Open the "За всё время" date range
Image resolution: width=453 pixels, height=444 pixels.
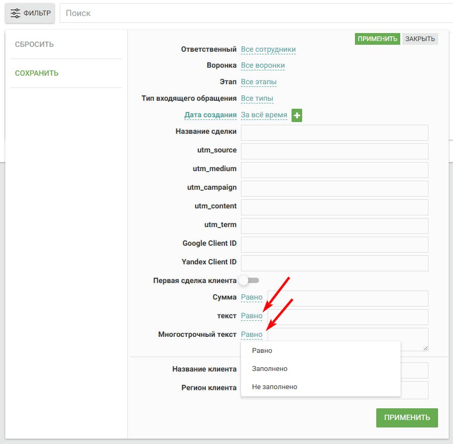(x=264, y=115)
